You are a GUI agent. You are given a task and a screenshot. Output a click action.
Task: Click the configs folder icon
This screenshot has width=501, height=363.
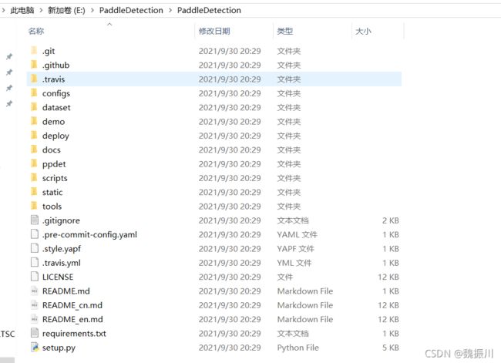click(x=34, y=93)
